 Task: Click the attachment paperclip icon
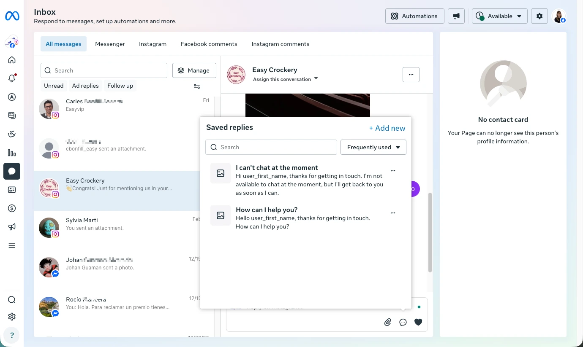click(x=388, y=322)
